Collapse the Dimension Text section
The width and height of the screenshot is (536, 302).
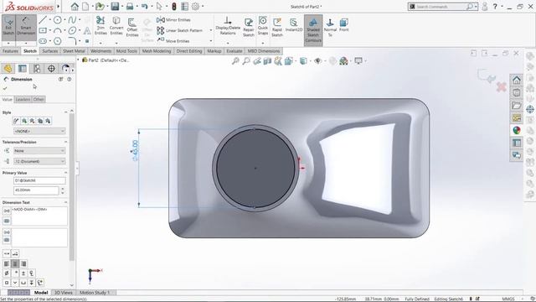65,202
